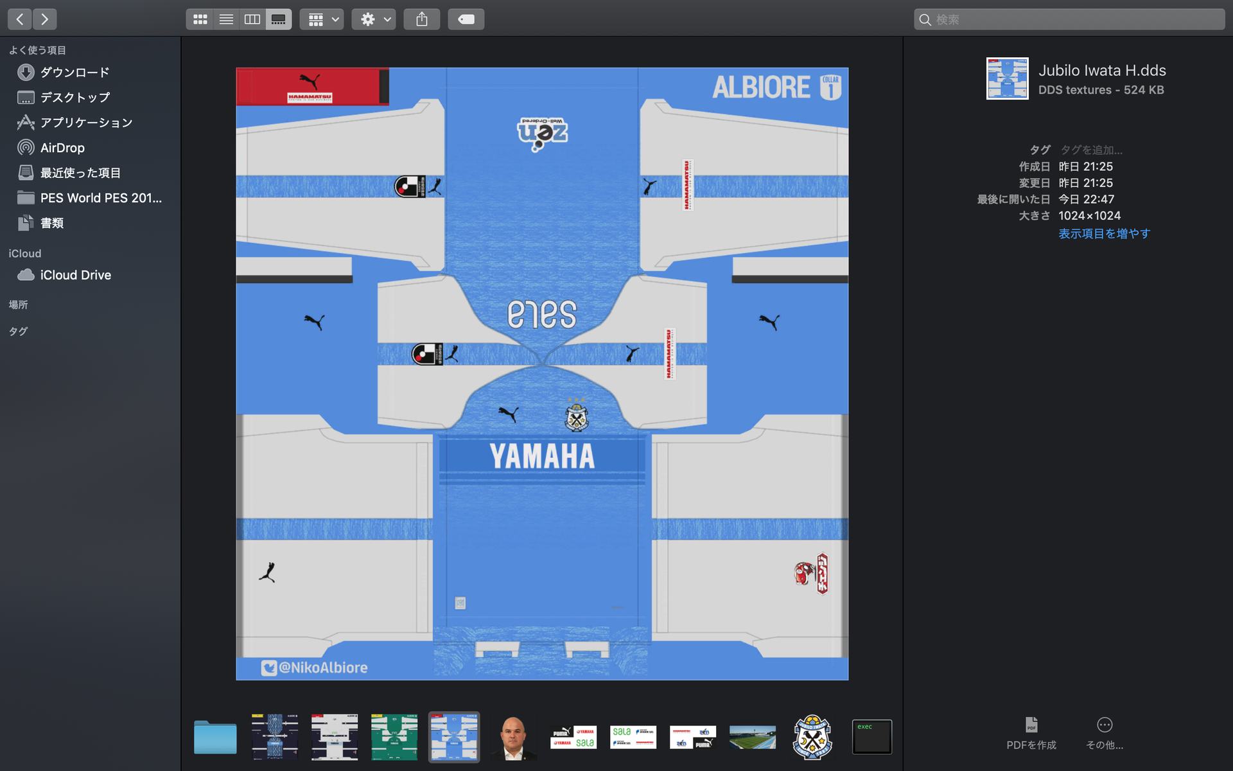Click into the search field
Viewport: 1233px width, 771px height.
point(1069,19)
